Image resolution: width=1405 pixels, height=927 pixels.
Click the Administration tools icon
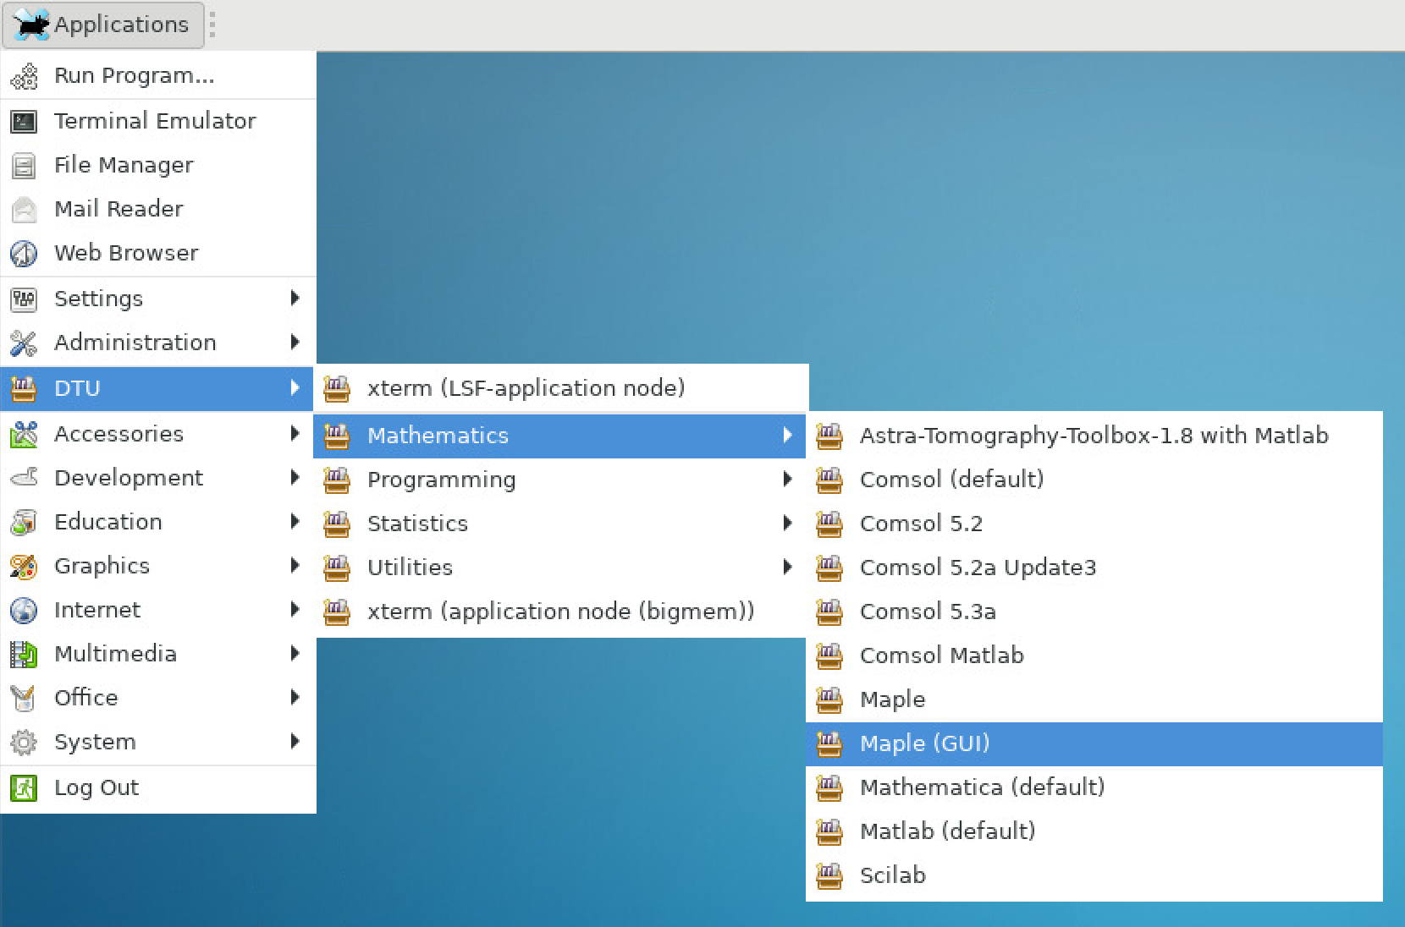(x=24, y=343)
